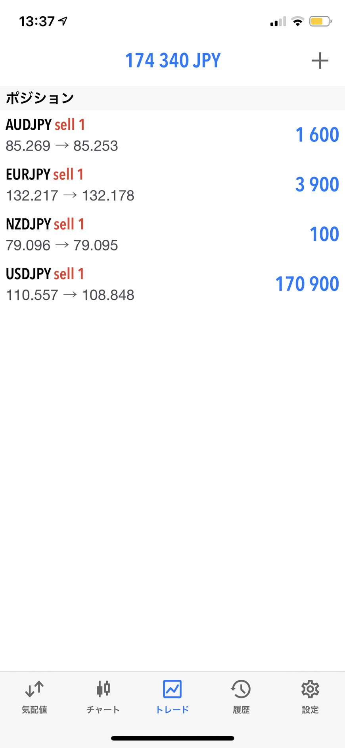Tap the USDJPY profit value 170 900
Image resolution: width=345 pixels, height=748 pixels.
pyautogui.click(x=307, y=284)
